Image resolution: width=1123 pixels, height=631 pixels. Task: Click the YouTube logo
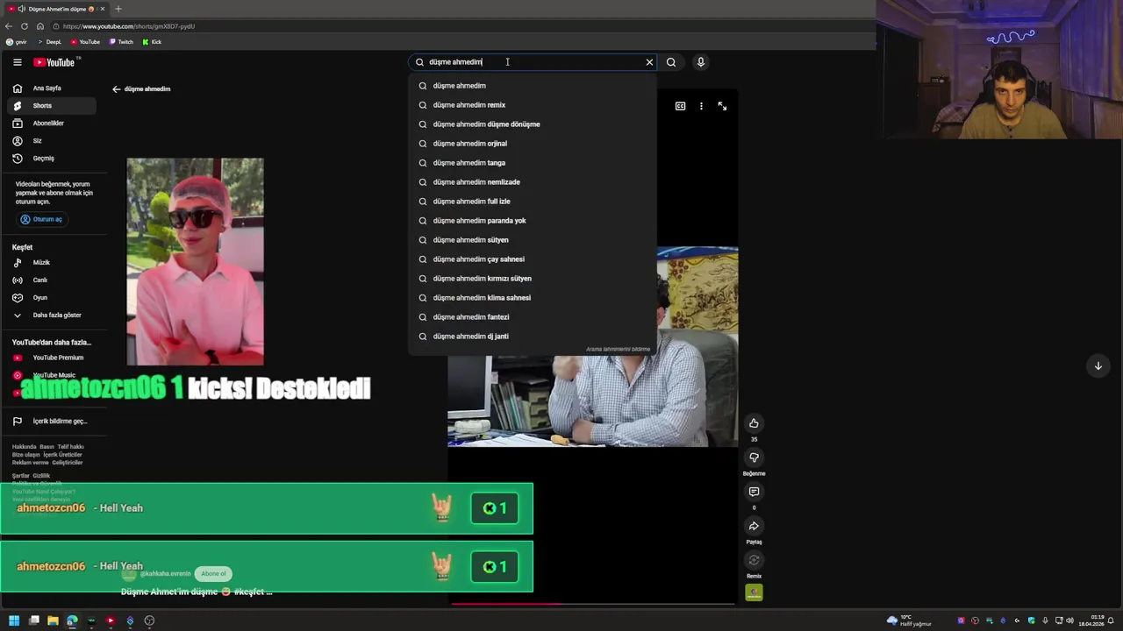tap(54, 62)
